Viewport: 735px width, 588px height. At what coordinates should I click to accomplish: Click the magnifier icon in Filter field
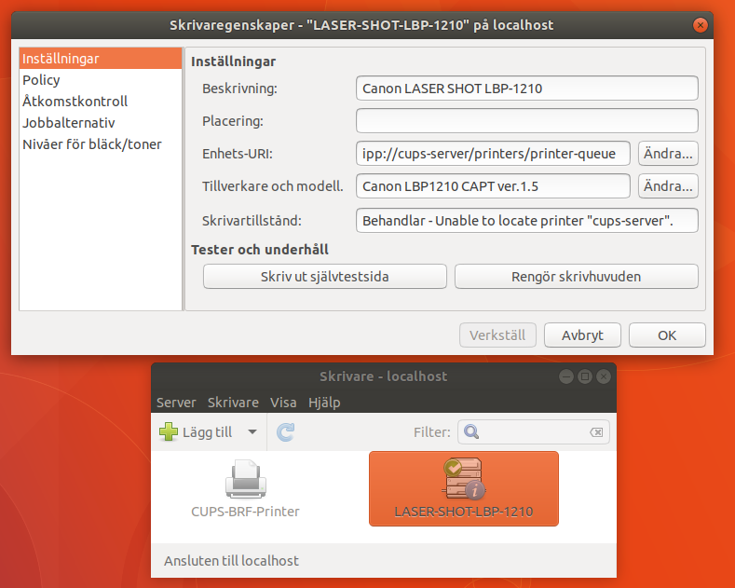pyautogui.click(x=471, y=431)
